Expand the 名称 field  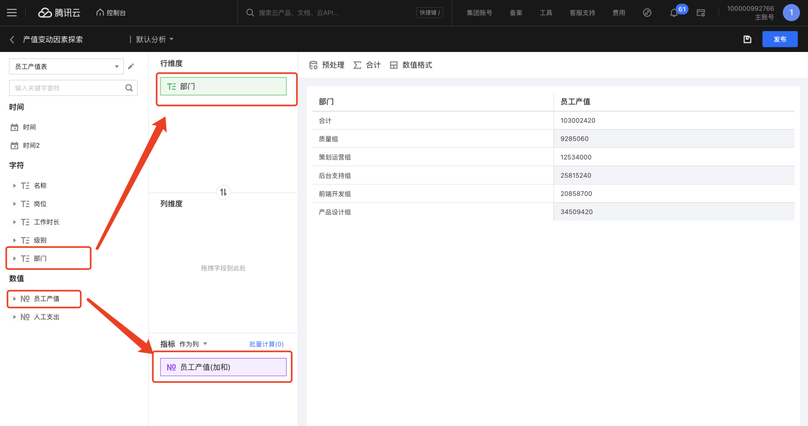point(14,186)
